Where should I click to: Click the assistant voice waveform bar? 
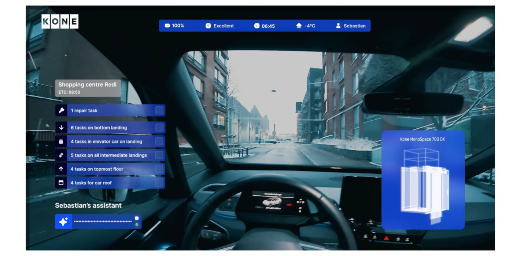point(103,222)
